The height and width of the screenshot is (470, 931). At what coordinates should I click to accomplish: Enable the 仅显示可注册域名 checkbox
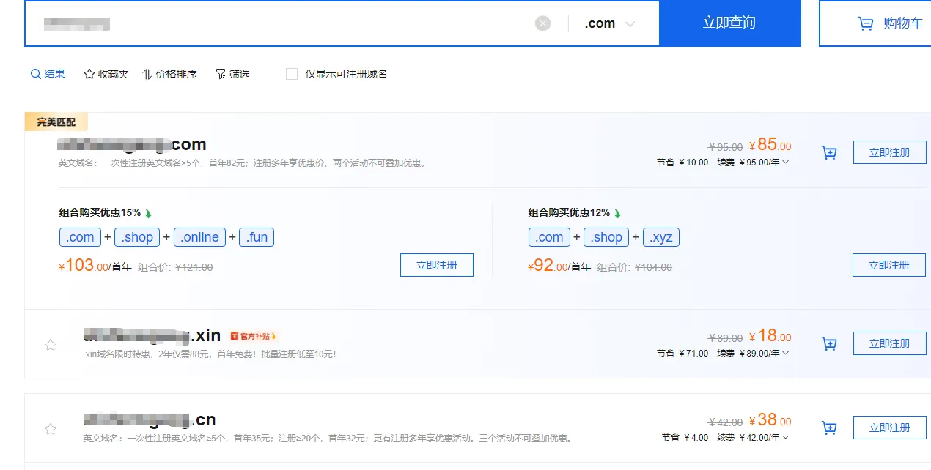coord(292,73)
